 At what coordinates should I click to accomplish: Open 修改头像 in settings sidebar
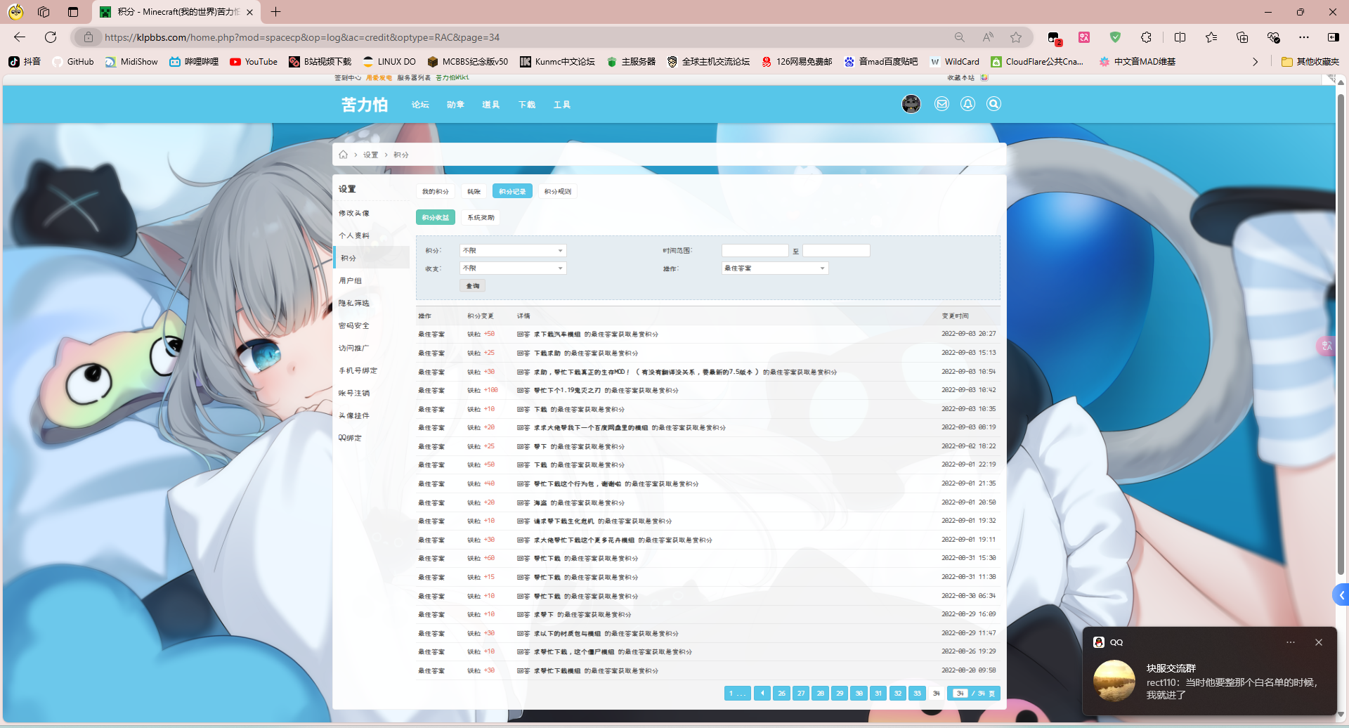354,214
